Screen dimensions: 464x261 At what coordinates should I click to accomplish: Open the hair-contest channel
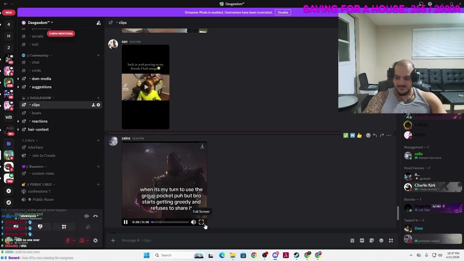coord(61,129)
